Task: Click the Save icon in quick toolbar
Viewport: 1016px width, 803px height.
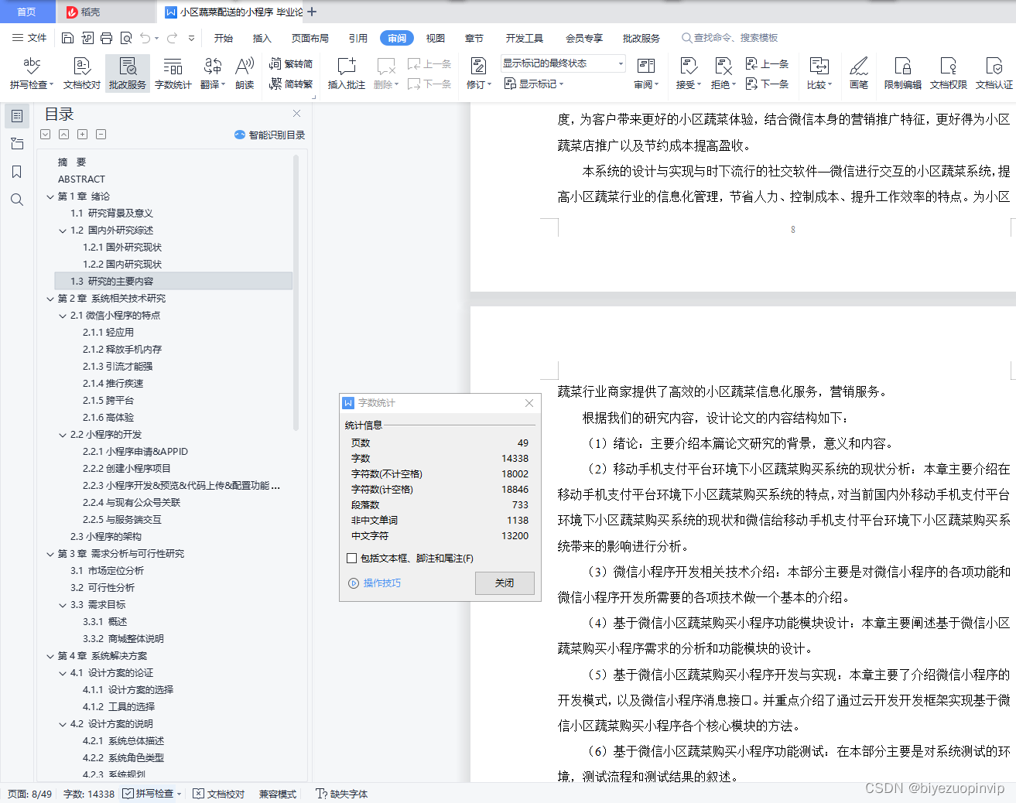Action: pyautogui.click(x=67, y=38)
